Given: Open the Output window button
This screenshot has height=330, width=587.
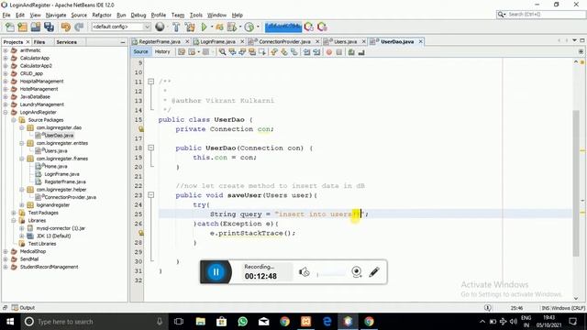Looking at the screenshot, I should tap(23, 308).
